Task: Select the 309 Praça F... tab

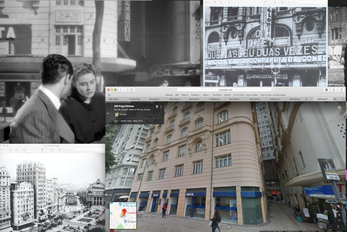Action: point(323,99)
